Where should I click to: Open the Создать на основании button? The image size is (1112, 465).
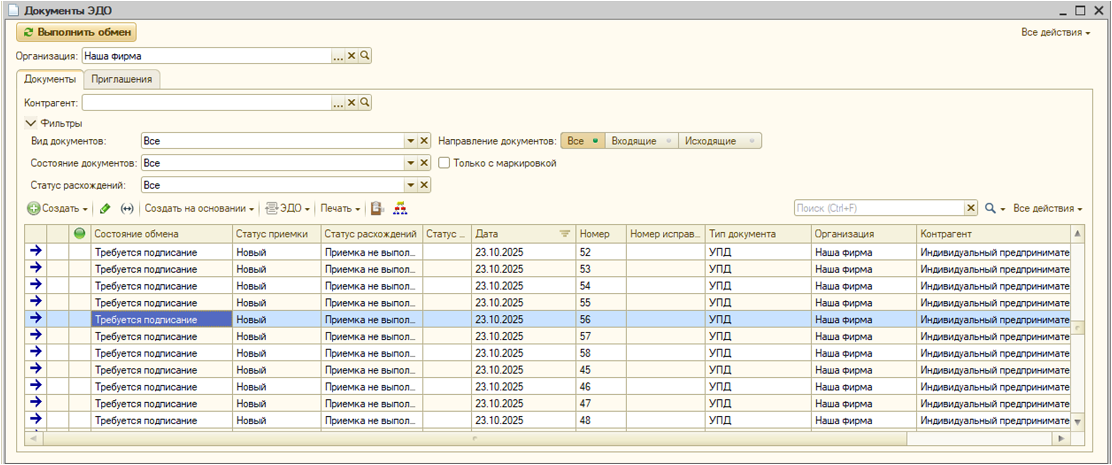tap(199, 208)
